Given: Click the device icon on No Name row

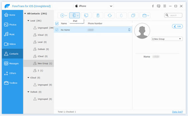Looking at the screenshot, I should 129,30.
